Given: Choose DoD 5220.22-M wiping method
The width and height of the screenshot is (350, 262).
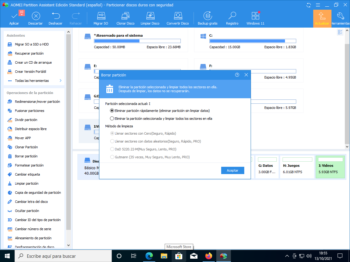Looking at the screenshot, I should (112, 149).
